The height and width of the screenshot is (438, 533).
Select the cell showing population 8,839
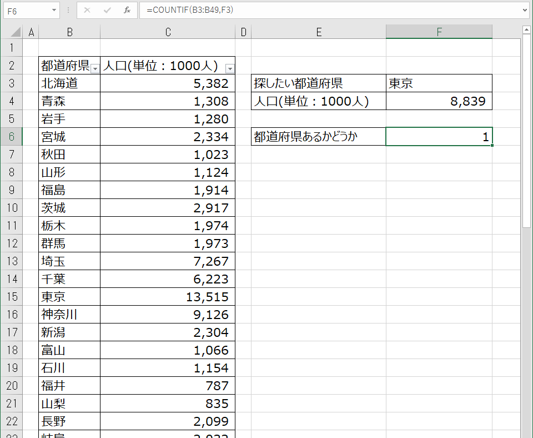439,101
